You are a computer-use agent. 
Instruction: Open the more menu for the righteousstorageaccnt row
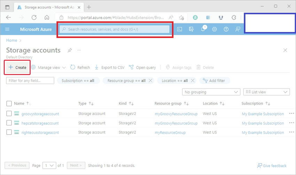[x=291, y=132]
